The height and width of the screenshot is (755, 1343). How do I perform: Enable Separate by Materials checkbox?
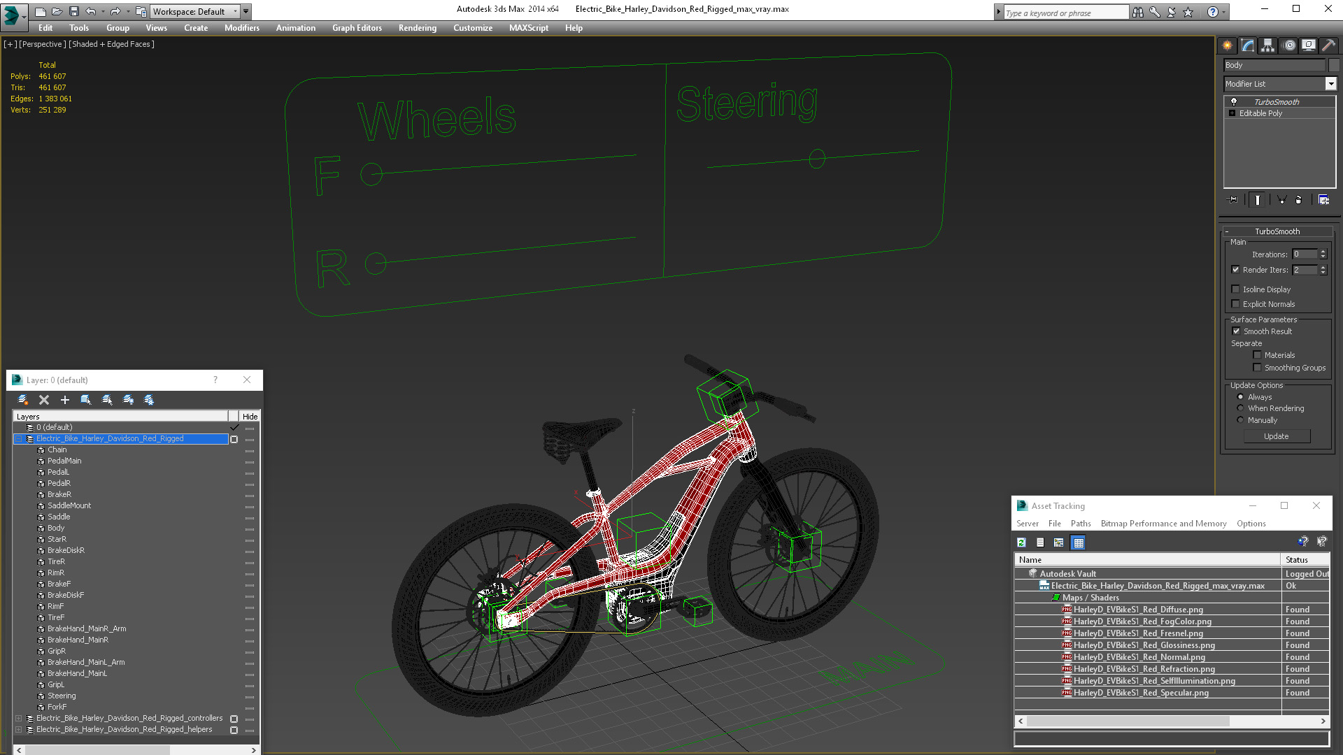[1257, 355]
